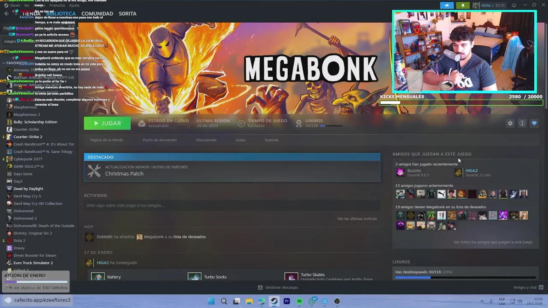This screenshot has height=308, width=548.
Task: Open the game info circle icon
Action: (522, 123)
